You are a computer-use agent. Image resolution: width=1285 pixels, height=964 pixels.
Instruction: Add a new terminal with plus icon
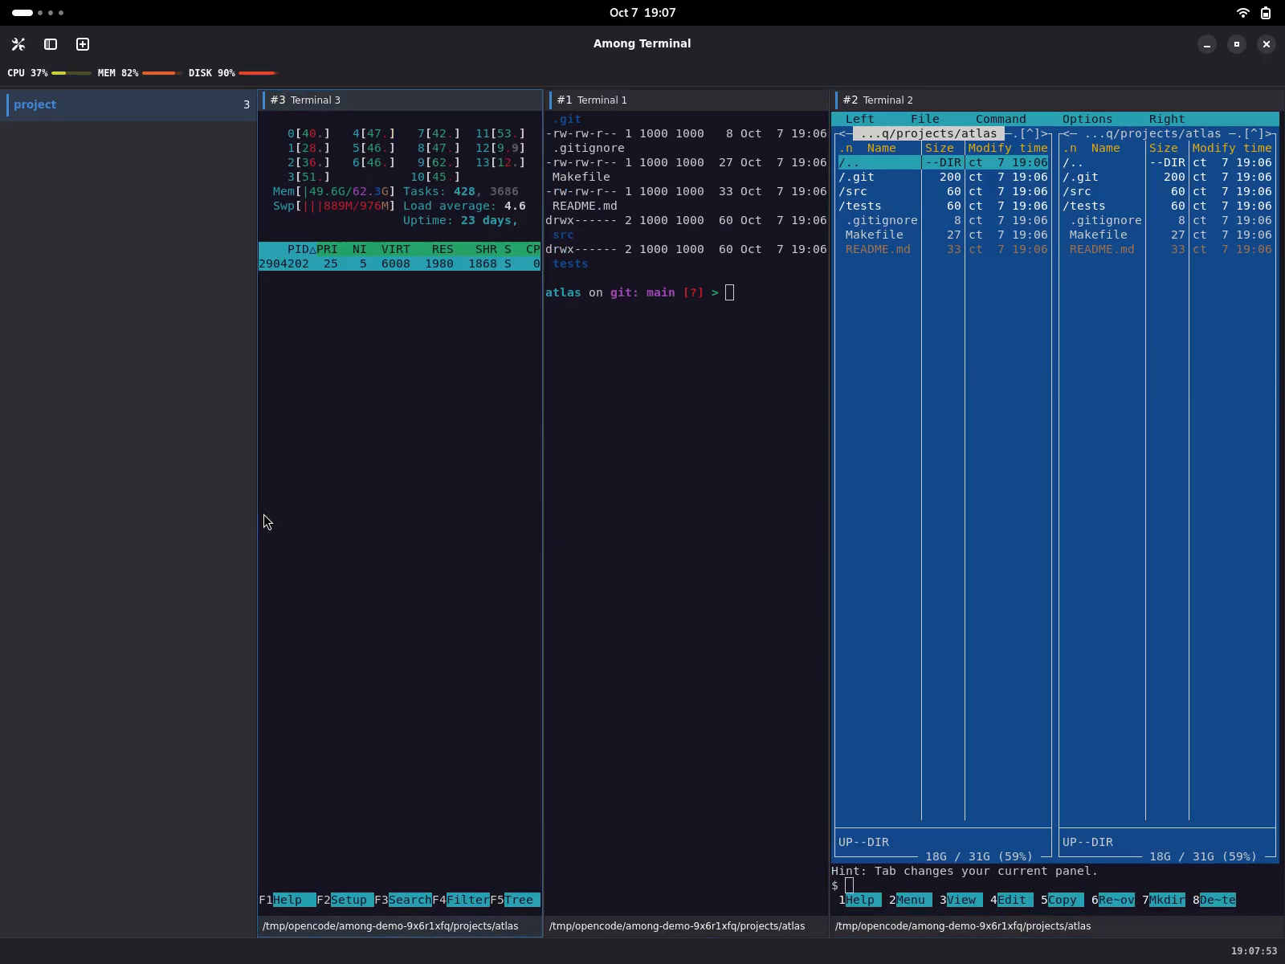[83, 44]
